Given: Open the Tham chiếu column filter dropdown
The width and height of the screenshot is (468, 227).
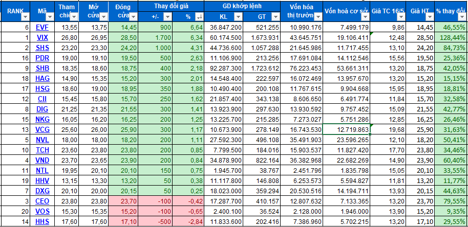Looking at the screenshot, I should tap(73, 17).
